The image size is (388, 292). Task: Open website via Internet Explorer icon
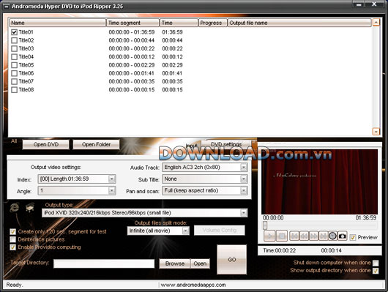(x=15, y=207)
